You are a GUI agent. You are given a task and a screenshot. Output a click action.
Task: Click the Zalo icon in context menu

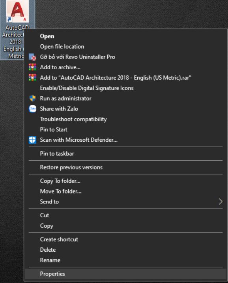click(x=33, y=109)
